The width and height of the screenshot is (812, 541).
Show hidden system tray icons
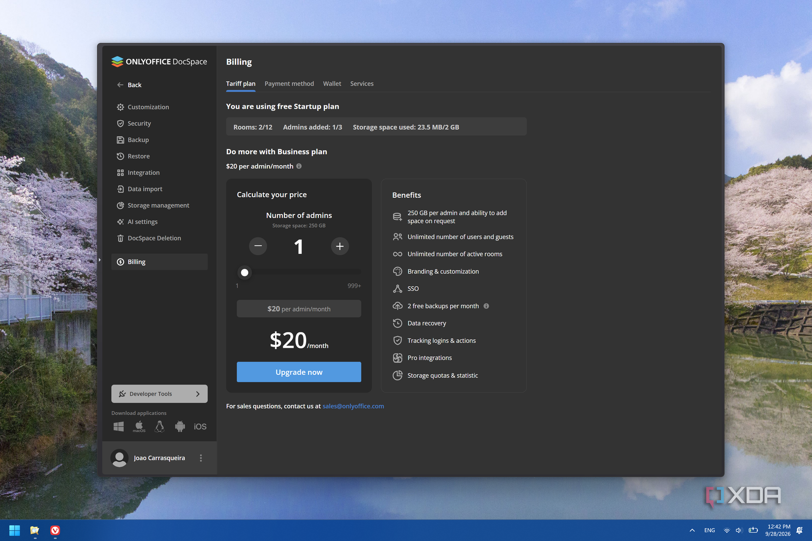(692, 530)
